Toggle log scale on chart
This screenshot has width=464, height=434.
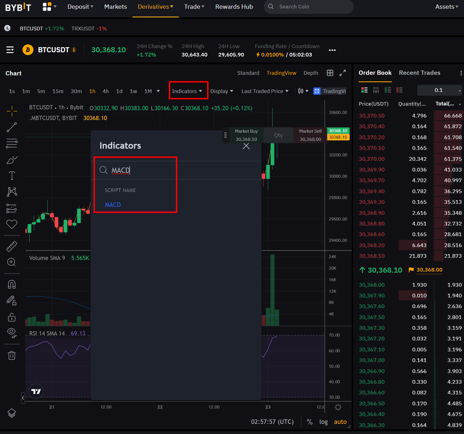click(323, 422)
